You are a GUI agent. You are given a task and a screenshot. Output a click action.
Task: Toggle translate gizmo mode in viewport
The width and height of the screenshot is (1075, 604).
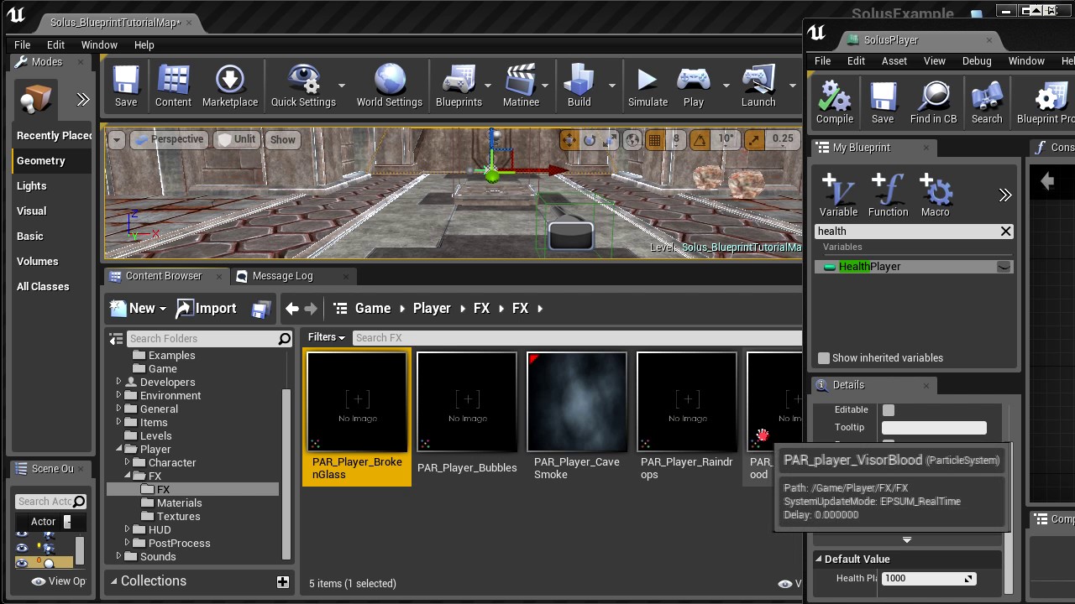coord(569,139)
